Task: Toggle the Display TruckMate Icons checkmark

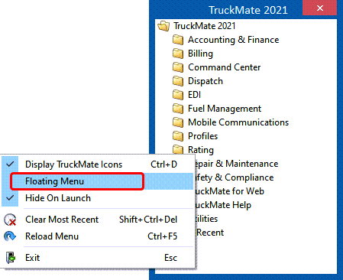Action: 10,164
